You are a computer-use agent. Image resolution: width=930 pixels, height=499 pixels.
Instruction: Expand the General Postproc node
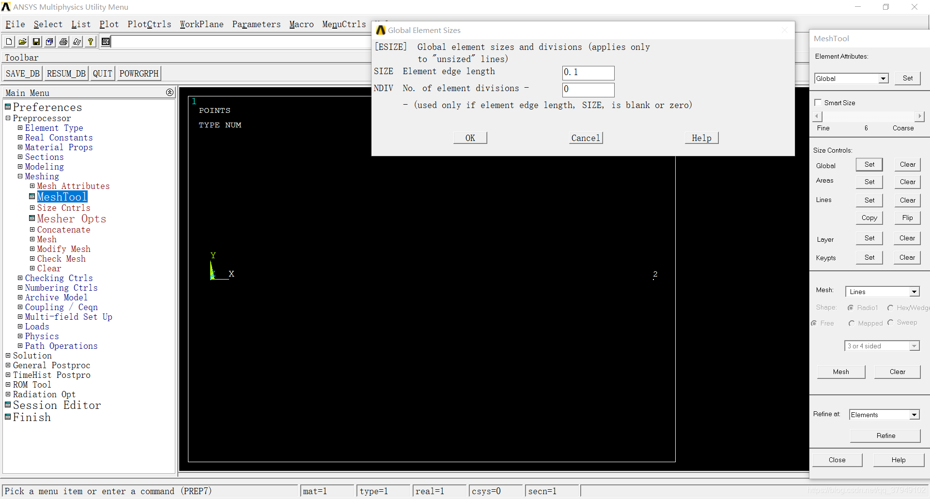pyautogui.click(x=8, y=365)
